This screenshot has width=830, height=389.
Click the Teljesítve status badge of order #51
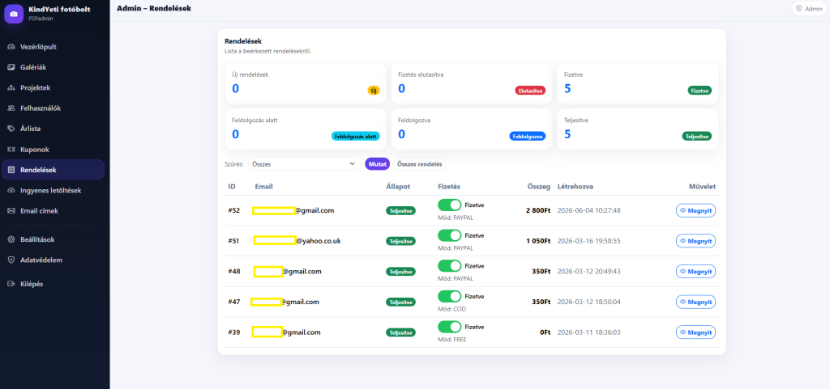pyautogui.click(x=400, y=241)
